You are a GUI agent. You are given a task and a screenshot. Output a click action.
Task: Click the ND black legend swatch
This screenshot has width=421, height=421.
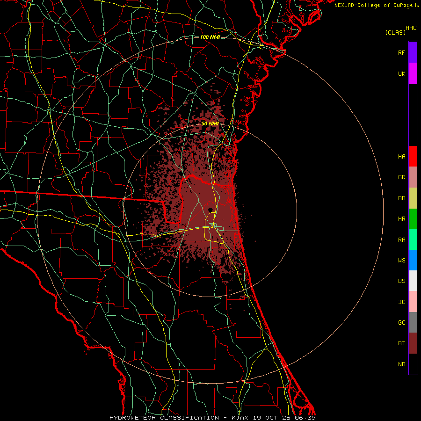[x=413, y=364]
